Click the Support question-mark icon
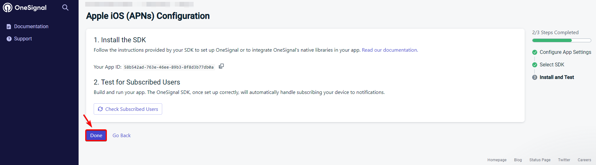 (x=9, y=39)
